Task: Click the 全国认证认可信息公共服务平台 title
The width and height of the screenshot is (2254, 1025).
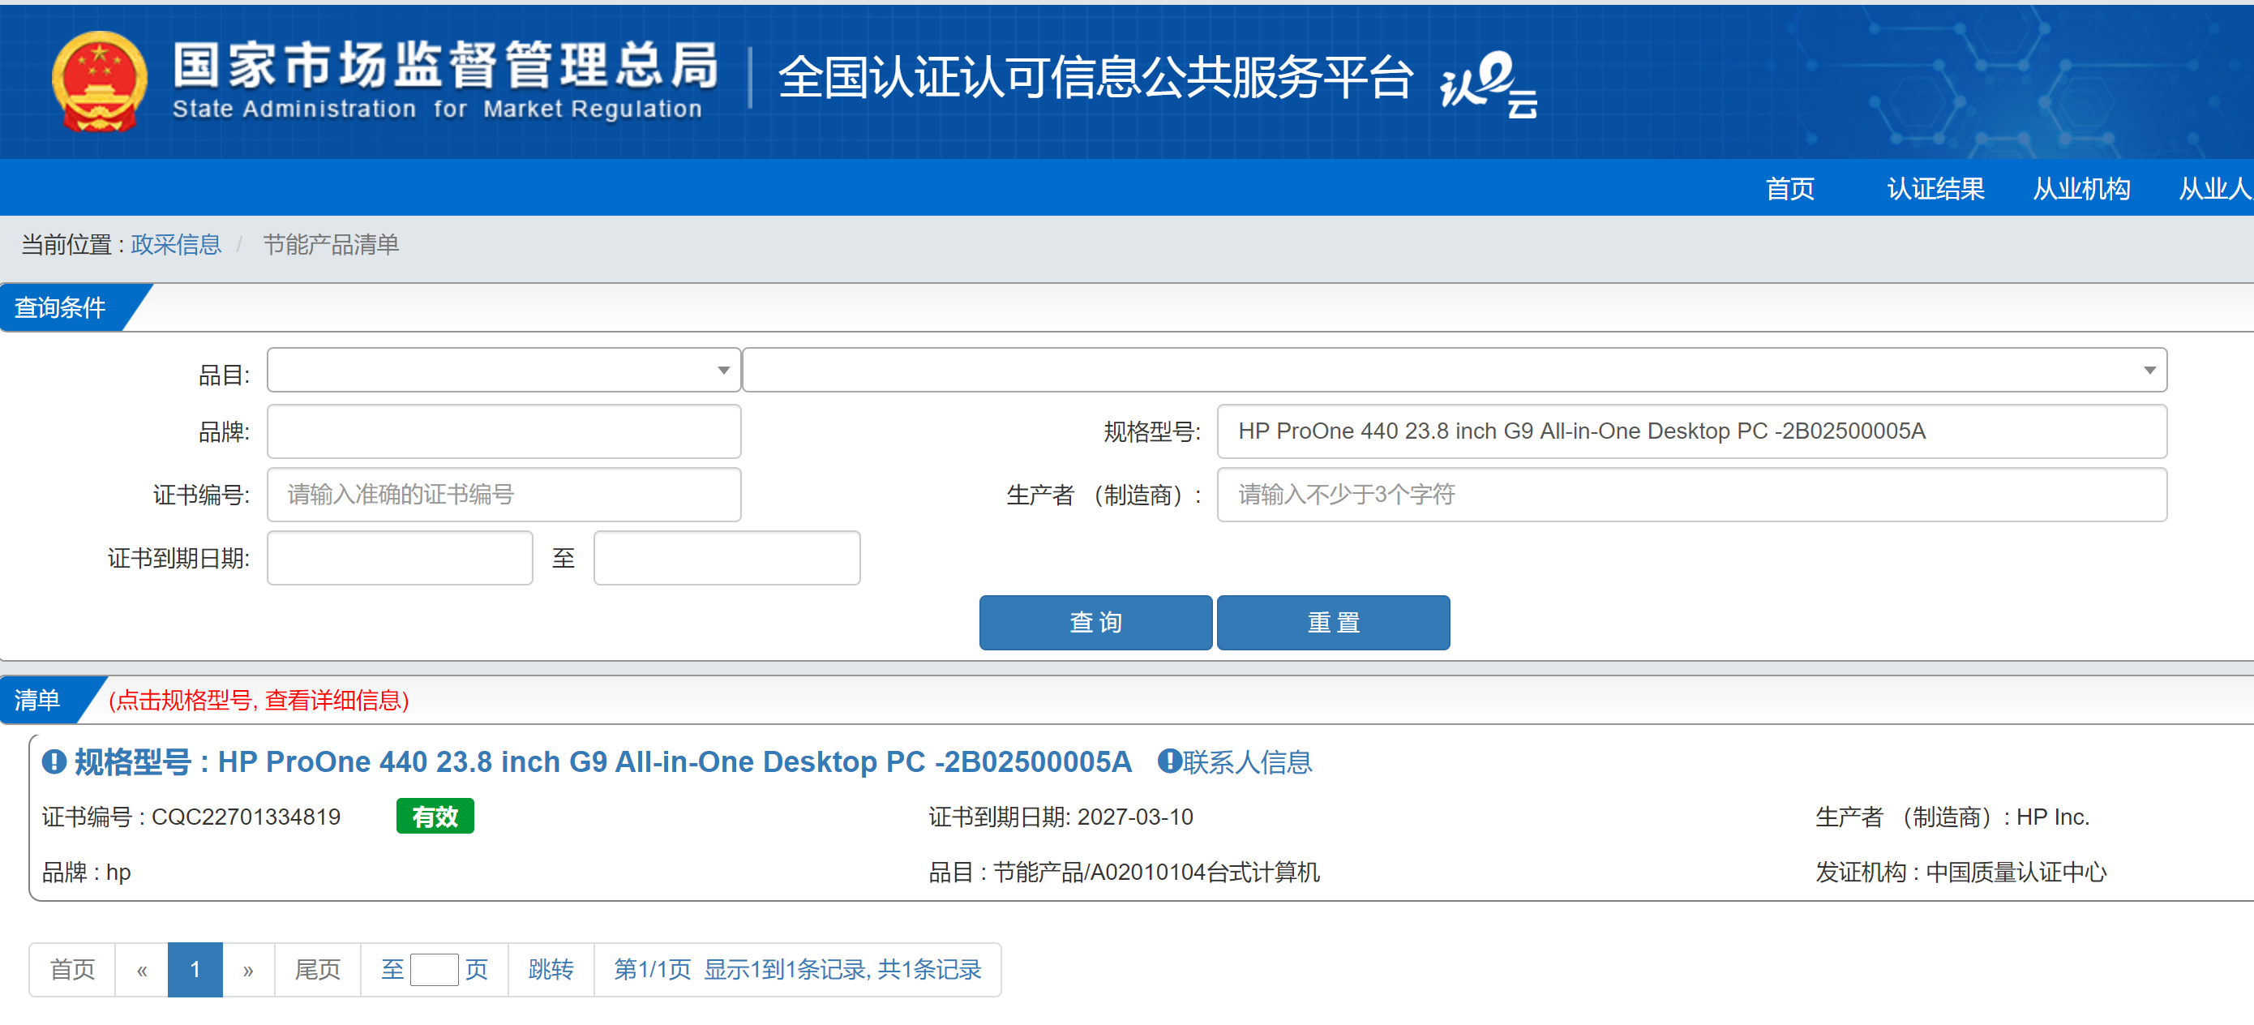Action: (x=1095, y=77)
